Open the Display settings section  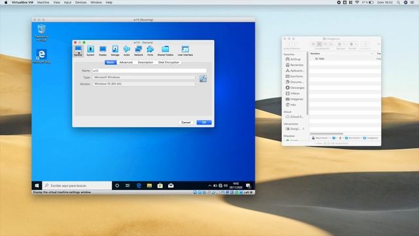(x=103, y=50)
